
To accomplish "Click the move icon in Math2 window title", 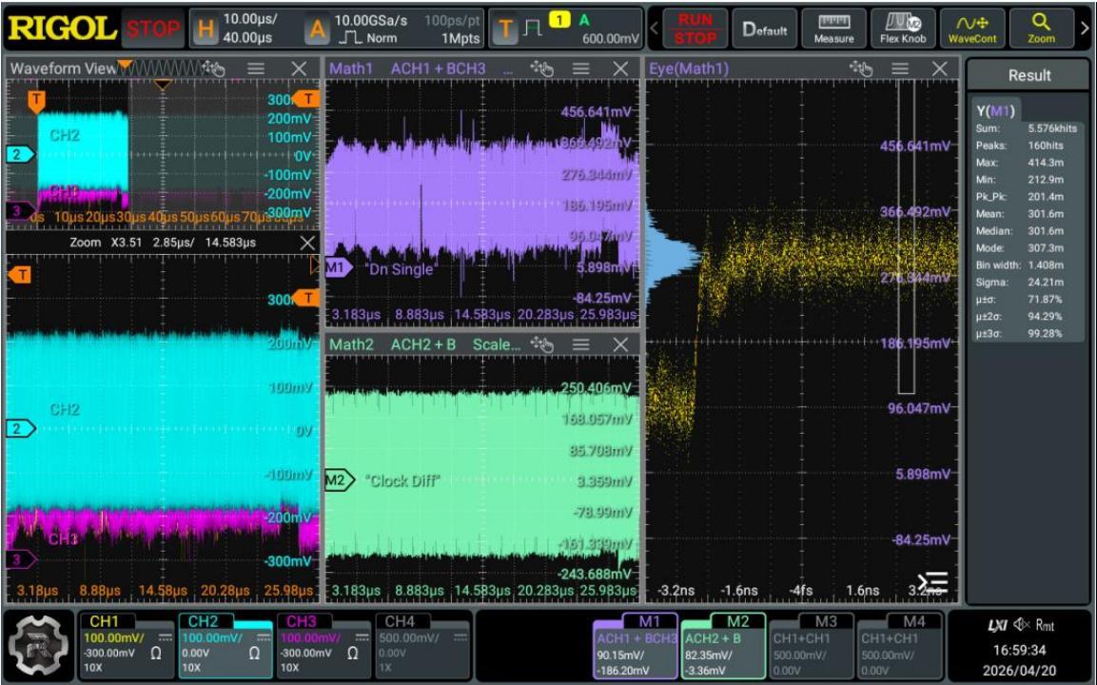I will pyautogui.click(x=541, y=343).
